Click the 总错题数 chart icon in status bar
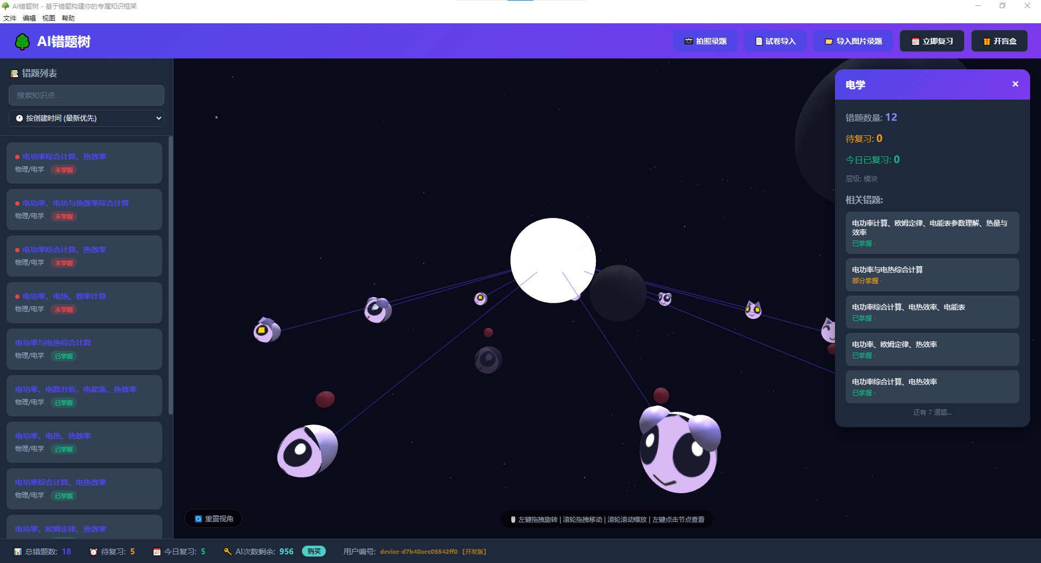1041x563 pixels. pyautogui.click(x=18, y=552)
